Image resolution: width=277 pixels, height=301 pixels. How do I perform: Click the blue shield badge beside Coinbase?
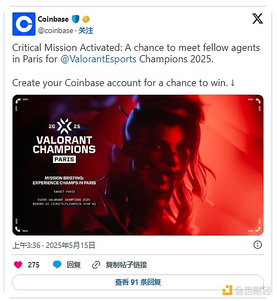coord(75,19)
